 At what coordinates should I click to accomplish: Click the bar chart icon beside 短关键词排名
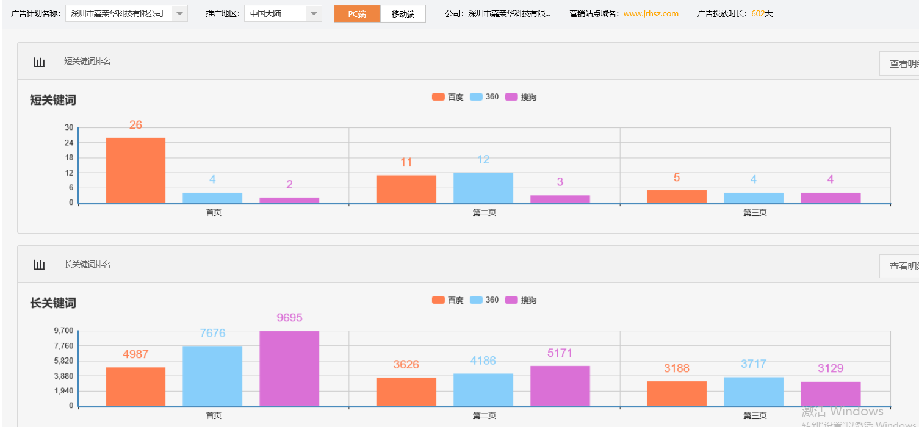39,62
